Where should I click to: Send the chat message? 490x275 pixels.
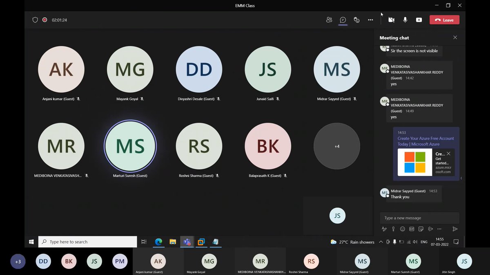coord(455,229)
